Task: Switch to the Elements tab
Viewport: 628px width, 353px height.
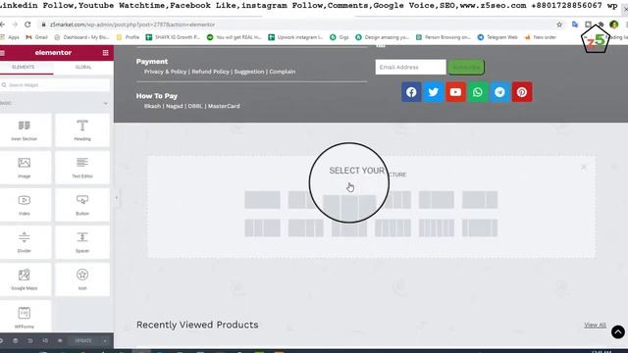Action: [x=24, y=67]
